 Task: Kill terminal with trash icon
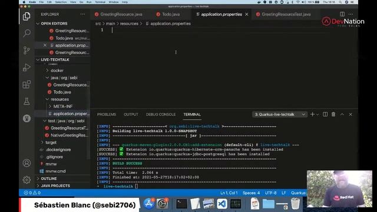pyautogui.click(x=333, y=114)
